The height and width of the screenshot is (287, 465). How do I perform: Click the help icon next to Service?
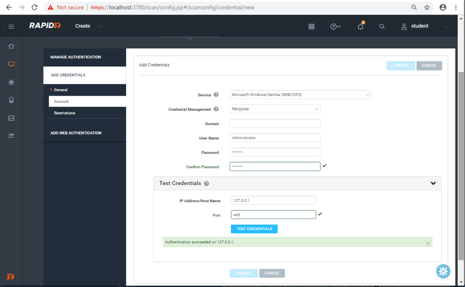(216, 94)
